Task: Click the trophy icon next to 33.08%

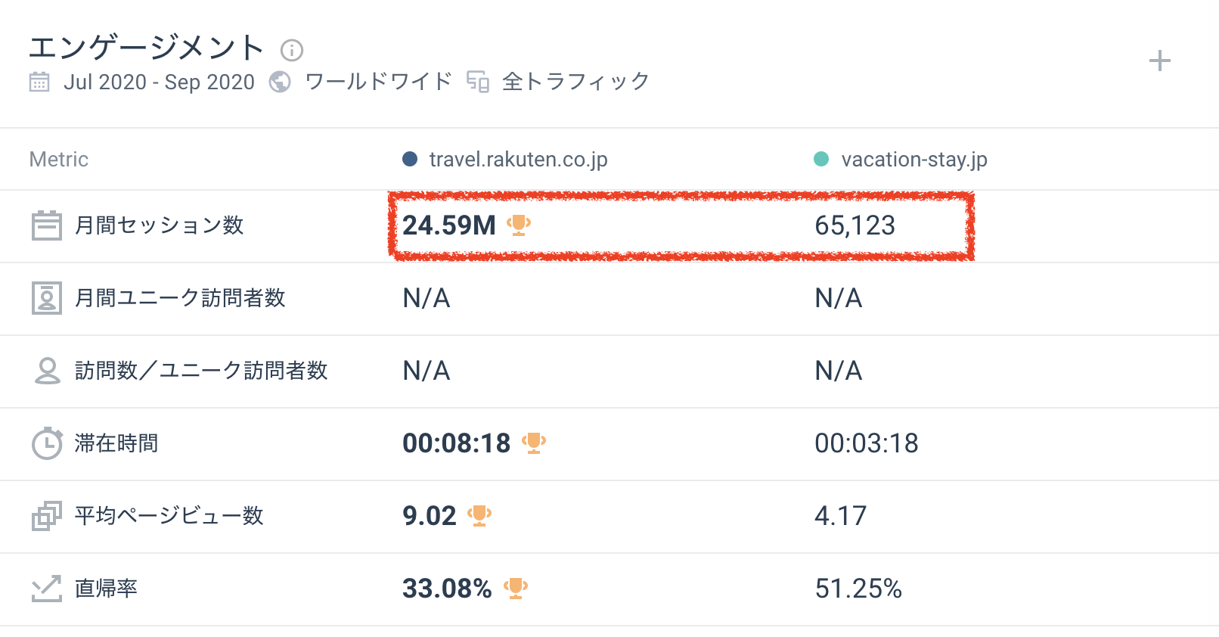Action: tap(516, 588)
